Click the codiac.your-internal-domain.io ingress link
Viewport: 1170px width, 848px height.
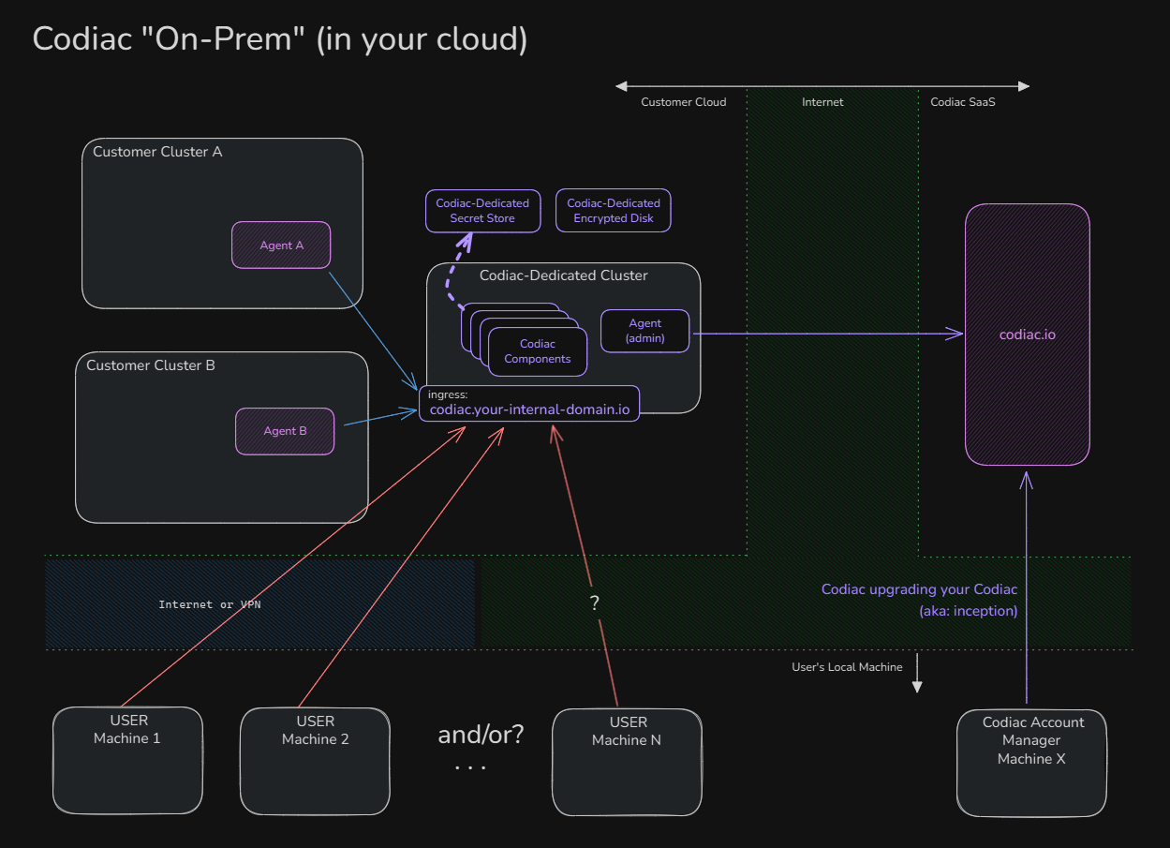[529, 409]
